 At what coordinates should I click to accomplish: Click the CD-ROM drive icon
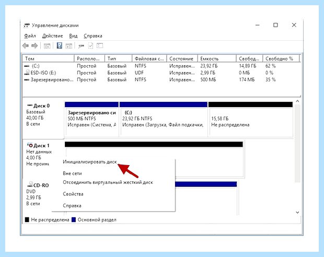tap(30, 184)
